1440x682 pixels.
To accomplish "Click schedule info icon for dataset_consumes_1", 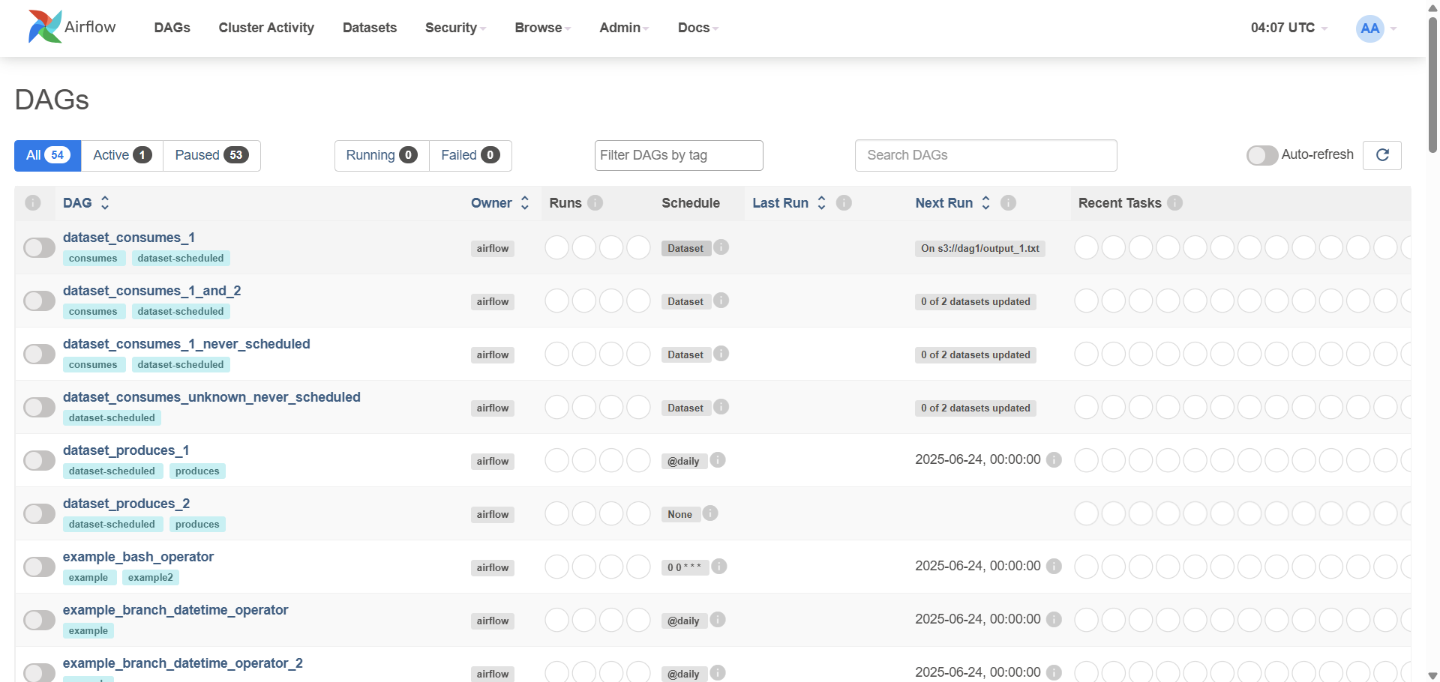I will tap(721, 247).
